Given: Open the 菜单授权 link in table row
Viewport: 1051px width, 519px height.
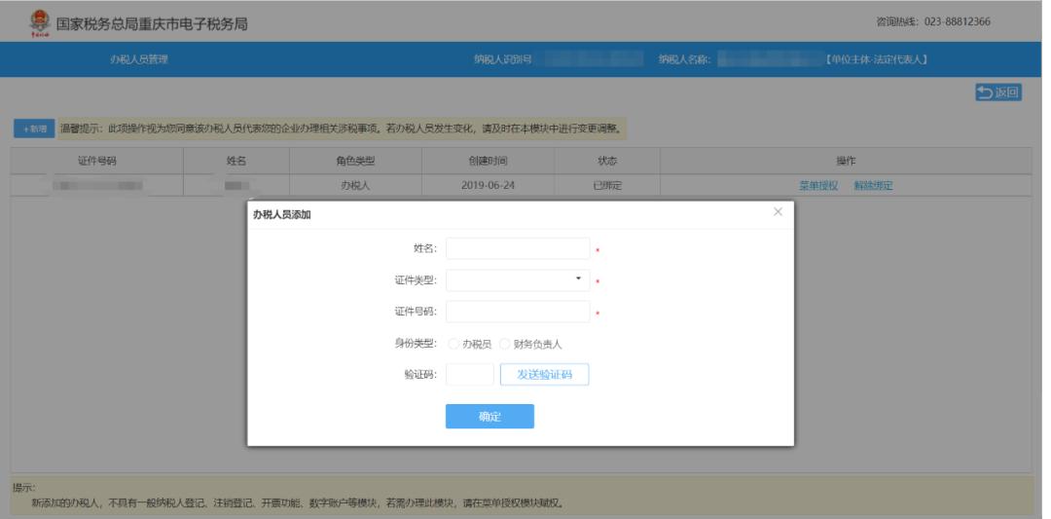Looking at the screenshot, I should pos(818,185).
